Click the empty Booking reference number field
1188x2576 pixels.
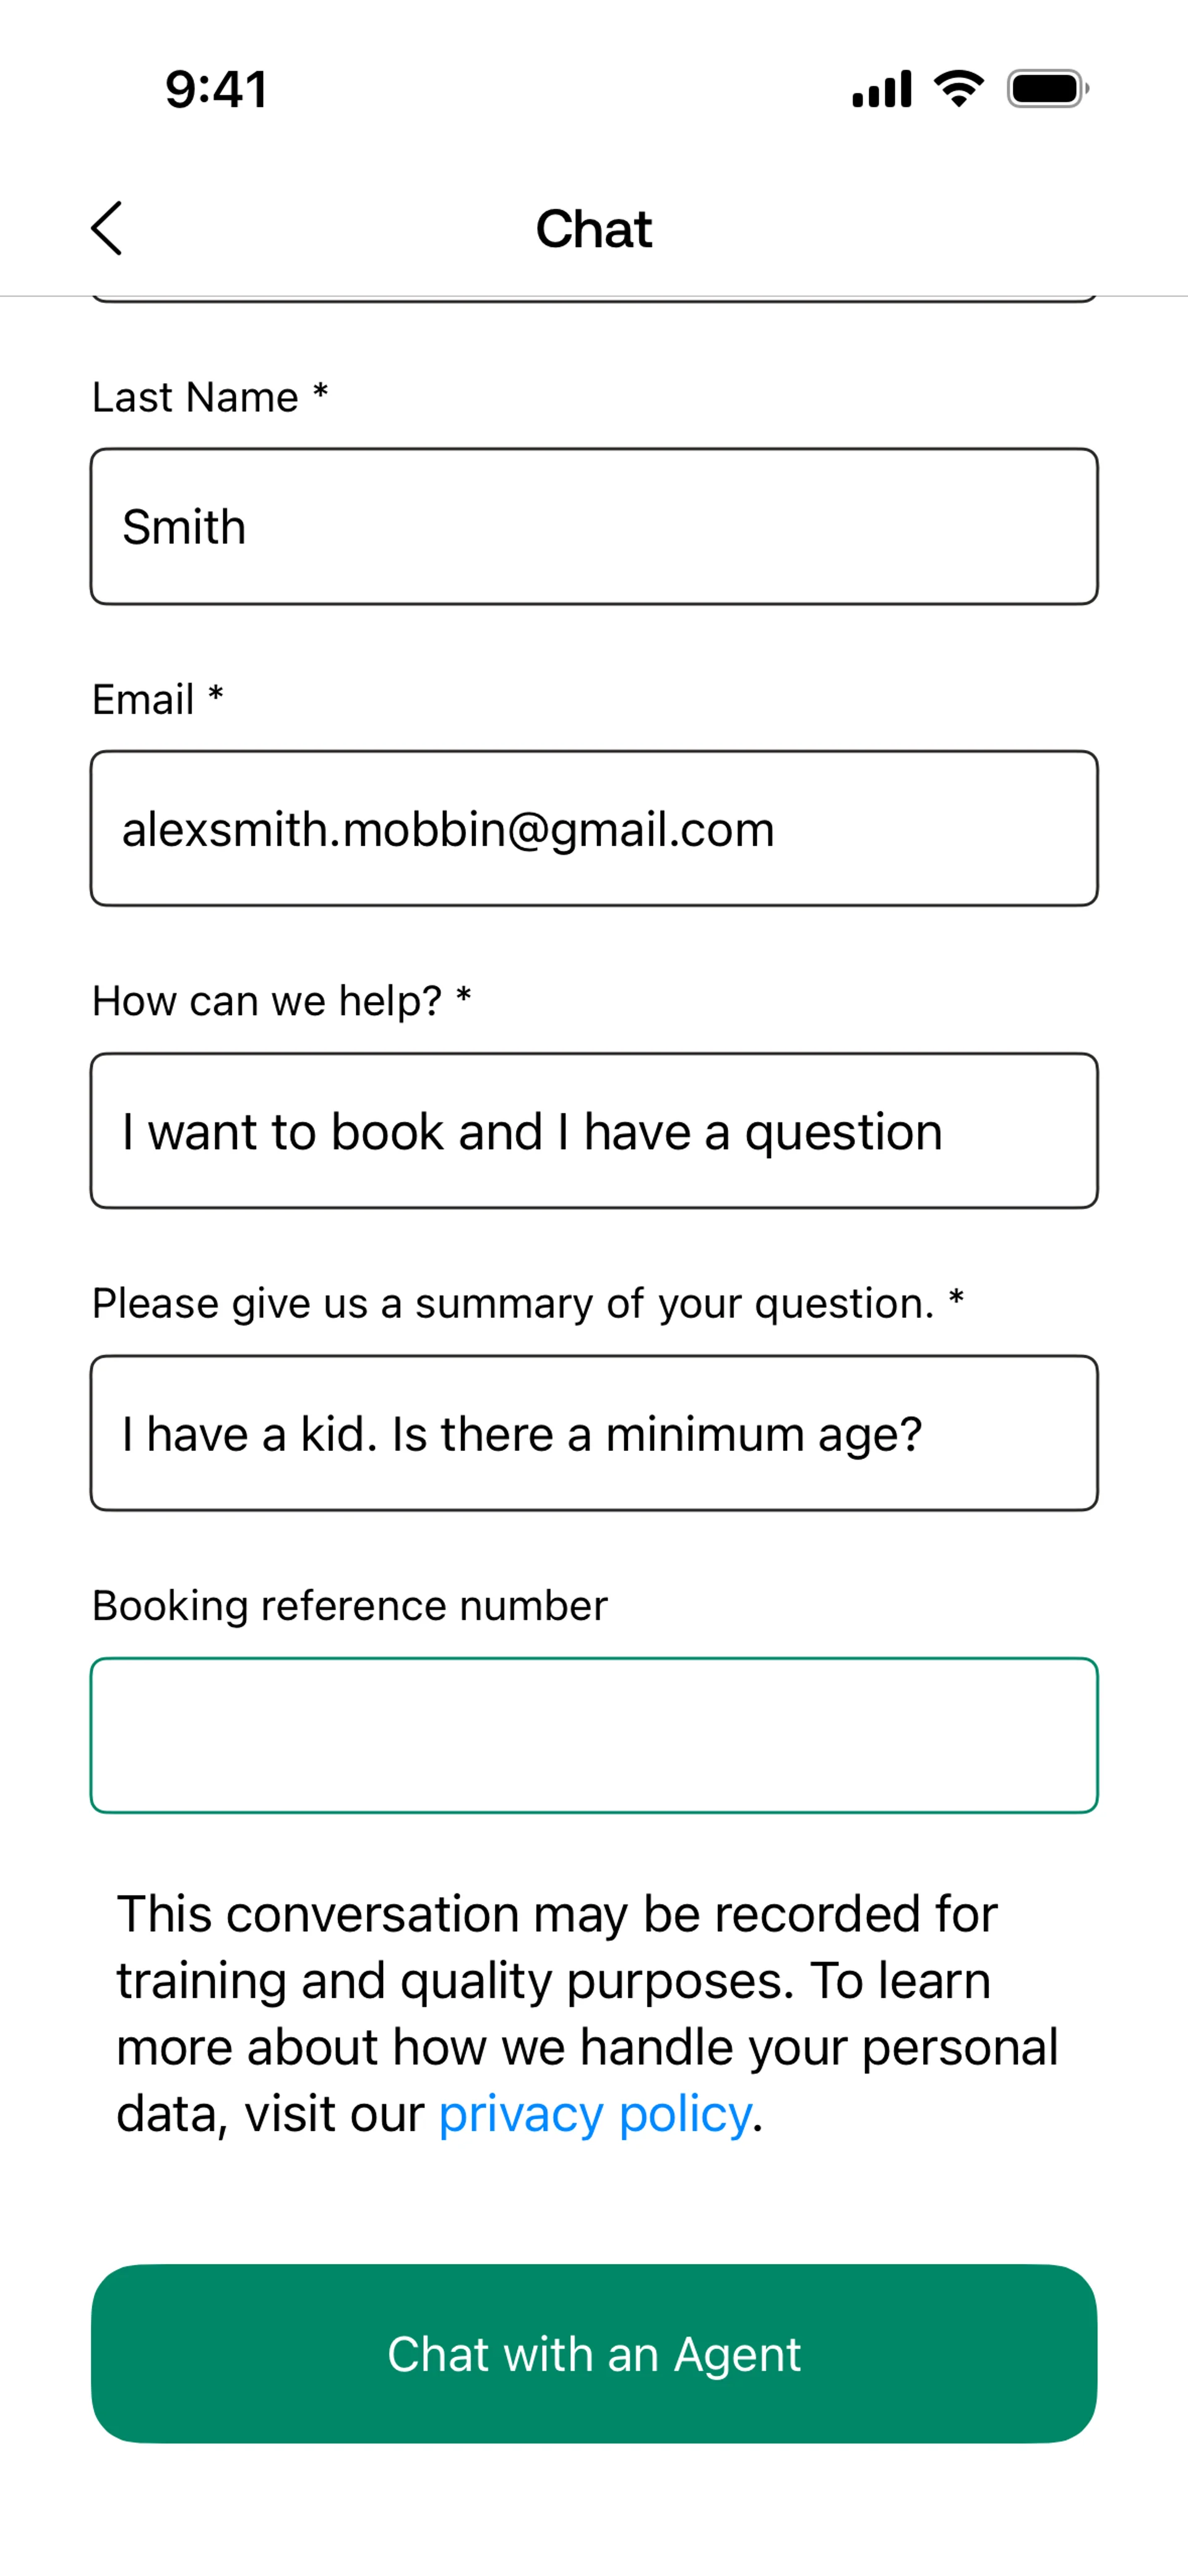tap(594, 1735)
